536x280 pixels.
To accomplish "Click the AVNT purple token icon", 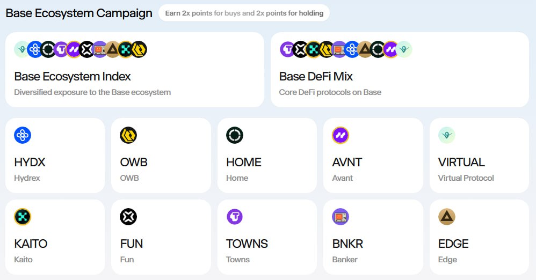I will (341, 135).
